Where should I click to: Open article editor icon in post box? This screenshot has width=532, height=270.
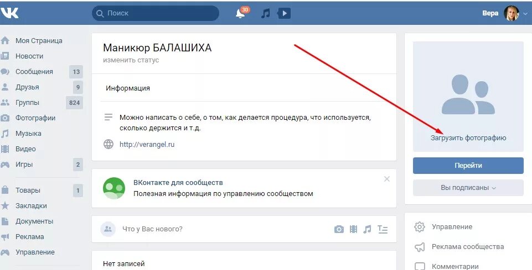[x=383, y=229]
